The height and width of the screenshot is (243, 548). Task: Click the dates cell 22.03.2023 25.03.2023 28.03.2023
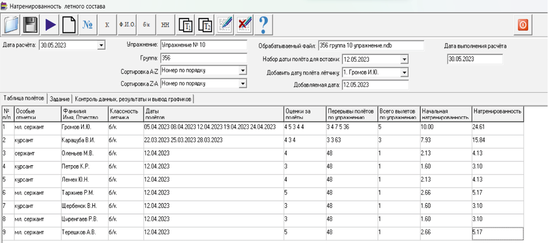213,141
